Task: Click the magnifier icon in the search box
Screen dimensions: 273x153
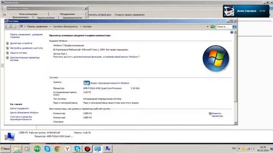Action: click(234, 27)
